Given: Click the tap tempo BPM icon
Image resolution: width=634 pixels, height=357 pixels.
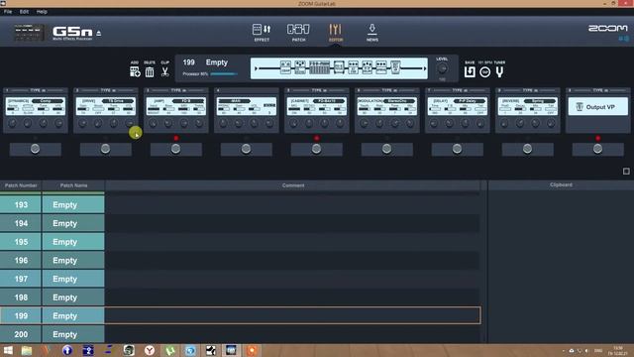Looking at the screenshot, I should [x=484, y=72].
